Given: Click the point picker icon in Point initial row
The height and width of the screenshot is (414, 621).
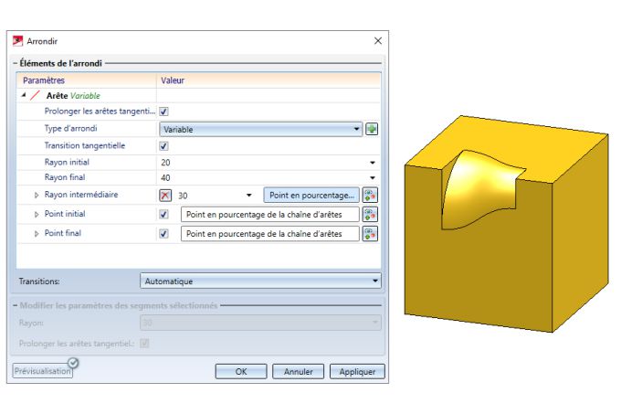Looking at the screenshot, I should [370, 214].
